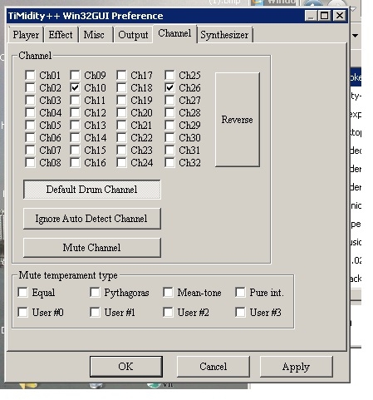The height and width of the screenshot is (400, 373).
Task: Enable channel Ch27
Action: (x=169, y=100)
